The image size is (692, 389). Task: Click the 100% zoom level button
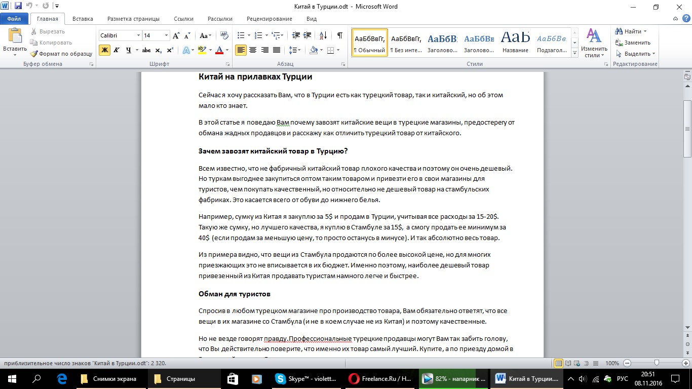tap(612, 363)
